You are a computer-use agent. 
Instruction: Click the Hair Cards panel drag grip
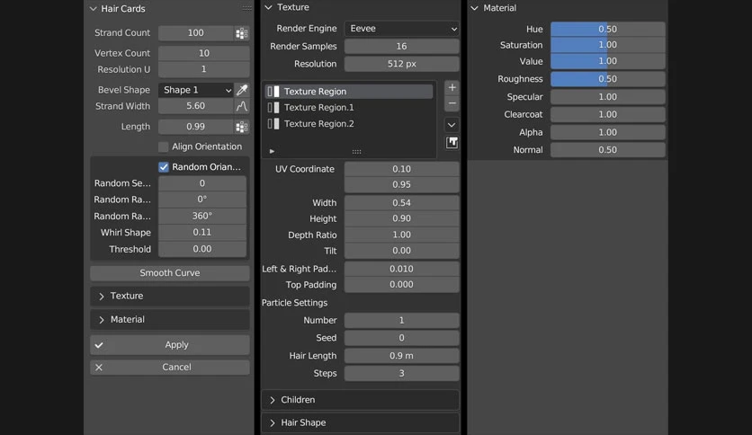pyautogui.click(x=247, y=9)
